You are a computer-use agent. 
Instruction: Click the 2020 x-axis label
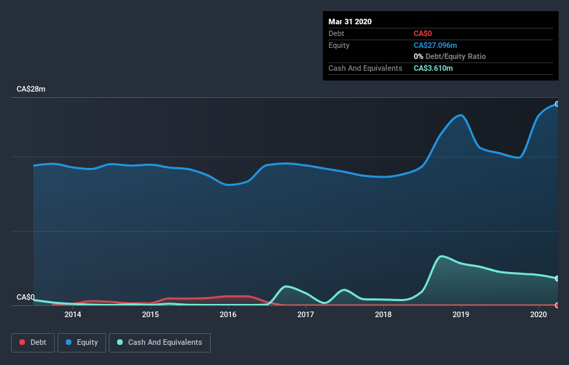(x=539, y=314)
